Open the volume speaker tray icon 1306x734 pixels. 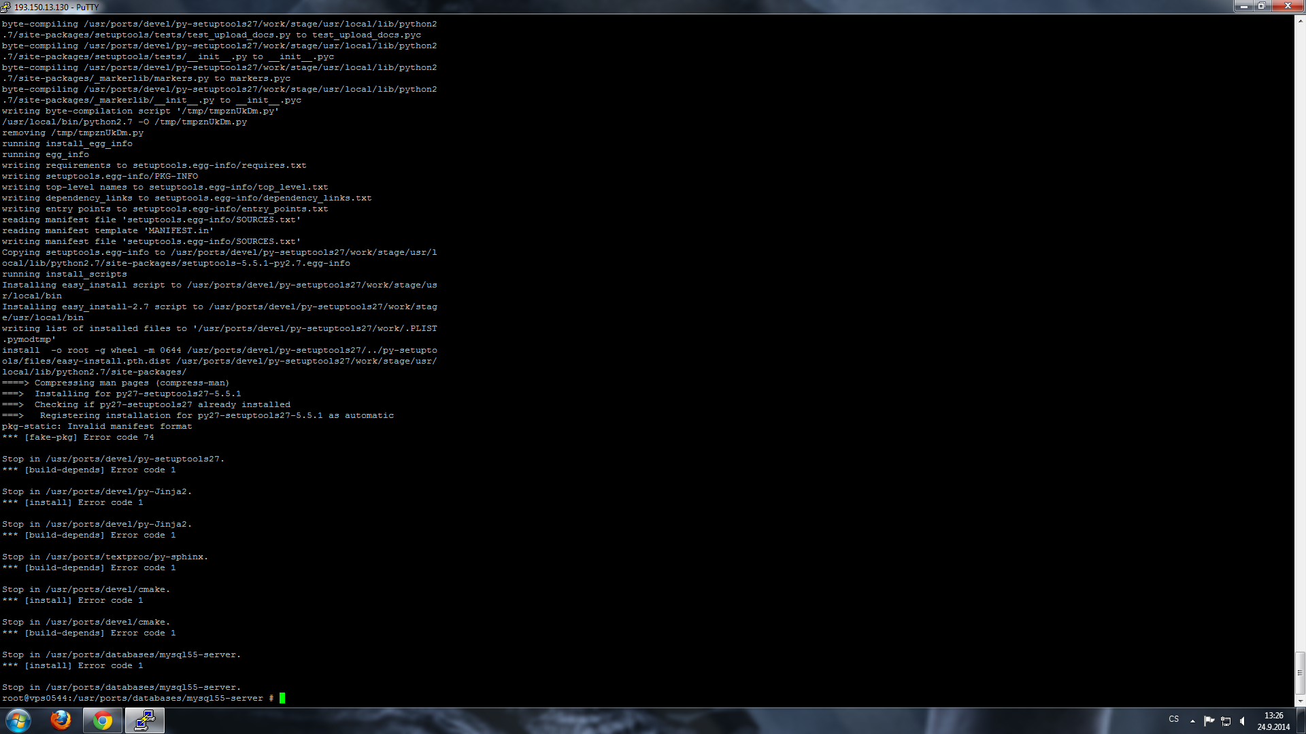tap(1243, 721)
